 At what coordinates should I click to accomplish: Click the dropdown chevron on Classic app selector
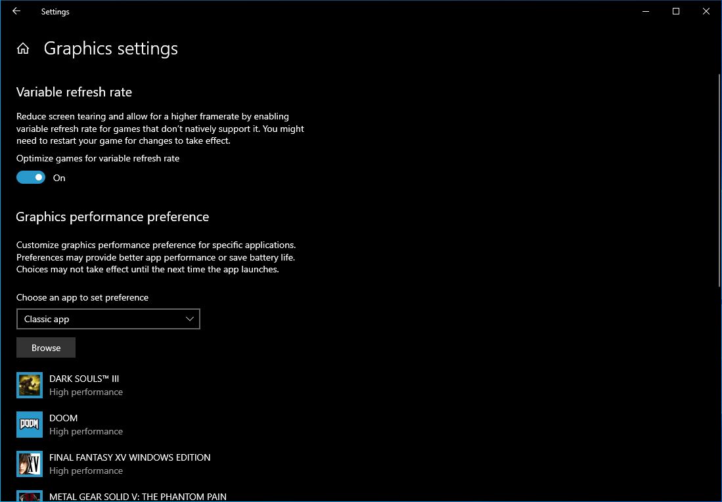coord(190,319)
